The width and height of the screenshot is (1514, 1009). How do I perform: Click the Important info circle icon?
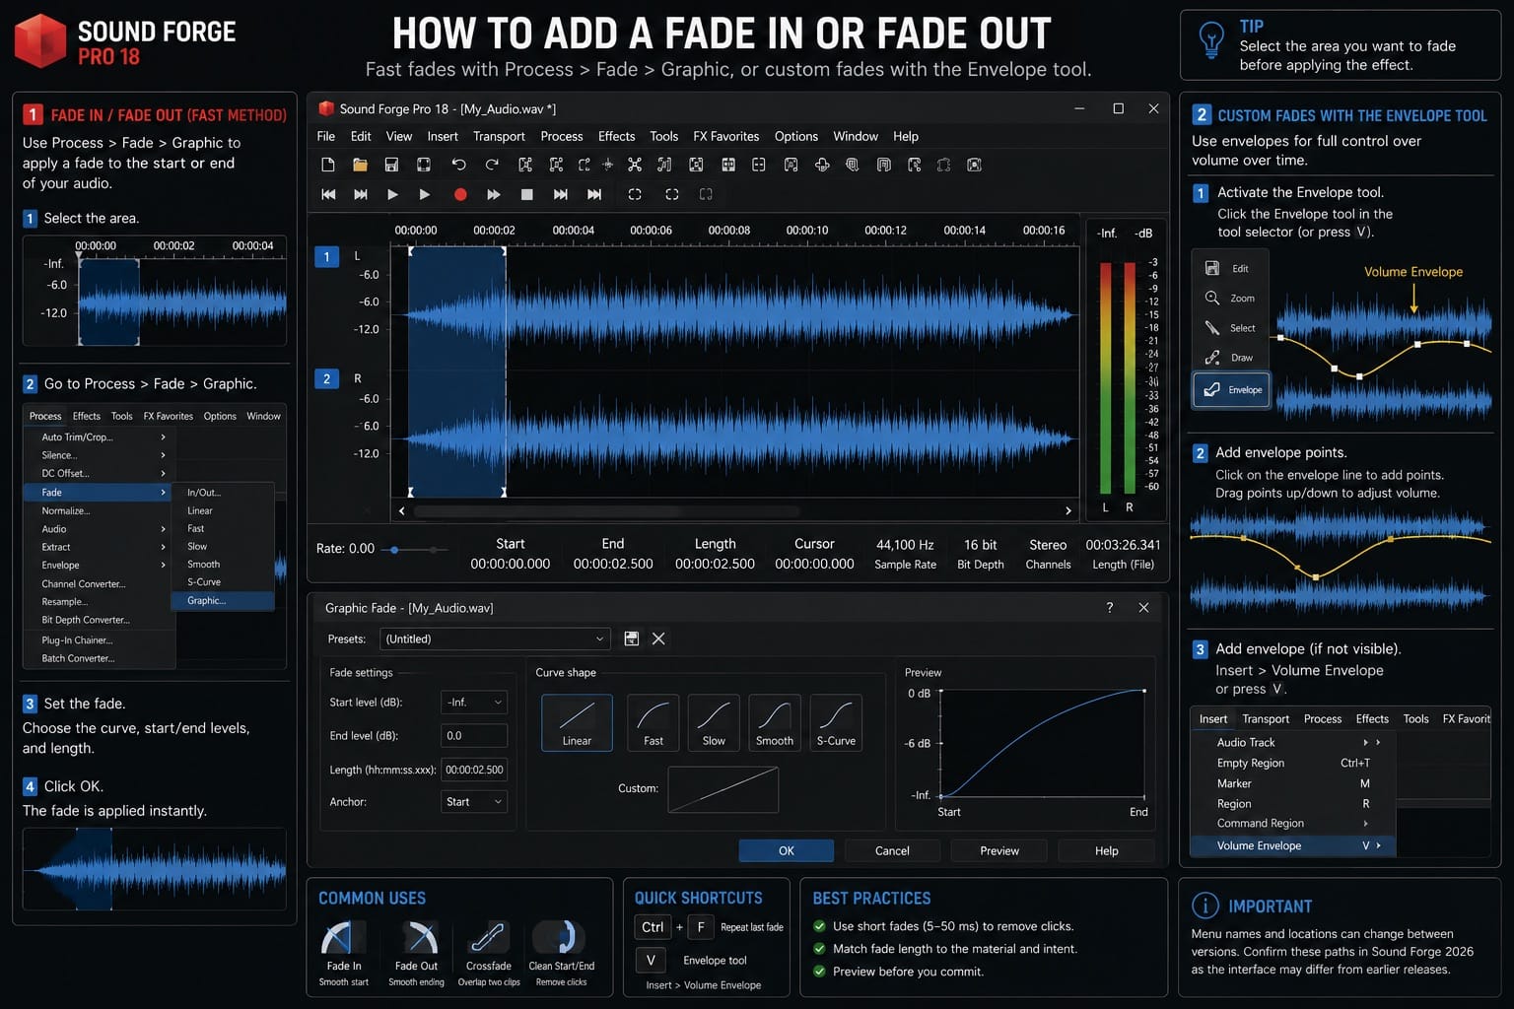pyautogui.click(x=1204, y=906)
